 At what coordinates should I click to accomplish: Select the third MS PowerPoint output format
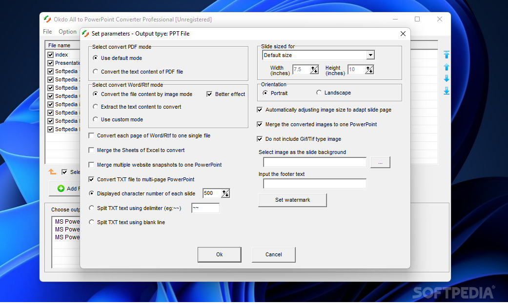tap(67, 237)
